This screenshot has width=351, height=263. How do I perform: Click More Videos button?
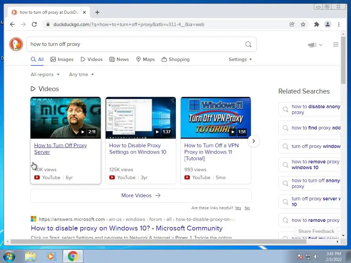pos(141,196)
